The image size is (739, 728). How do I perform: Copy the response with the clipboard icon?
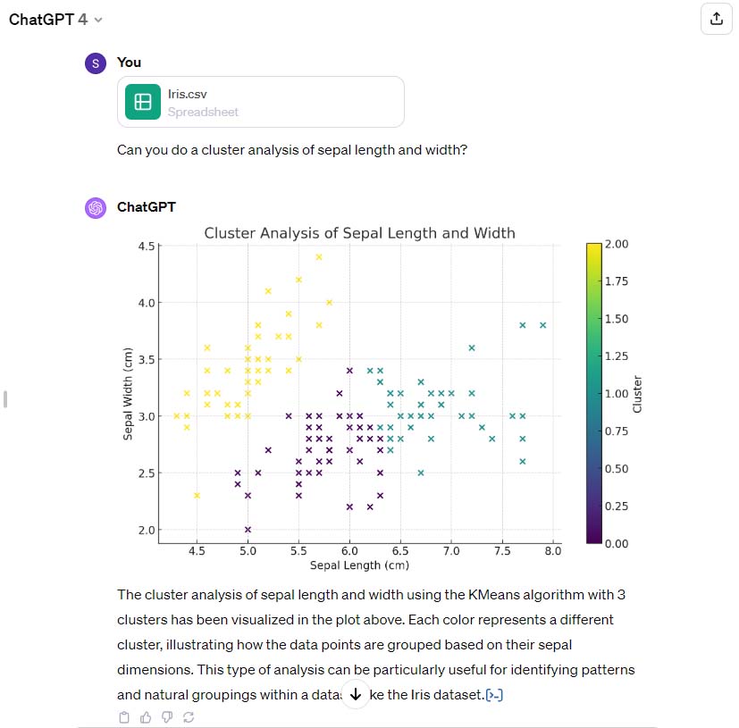(x=124, y=716)
